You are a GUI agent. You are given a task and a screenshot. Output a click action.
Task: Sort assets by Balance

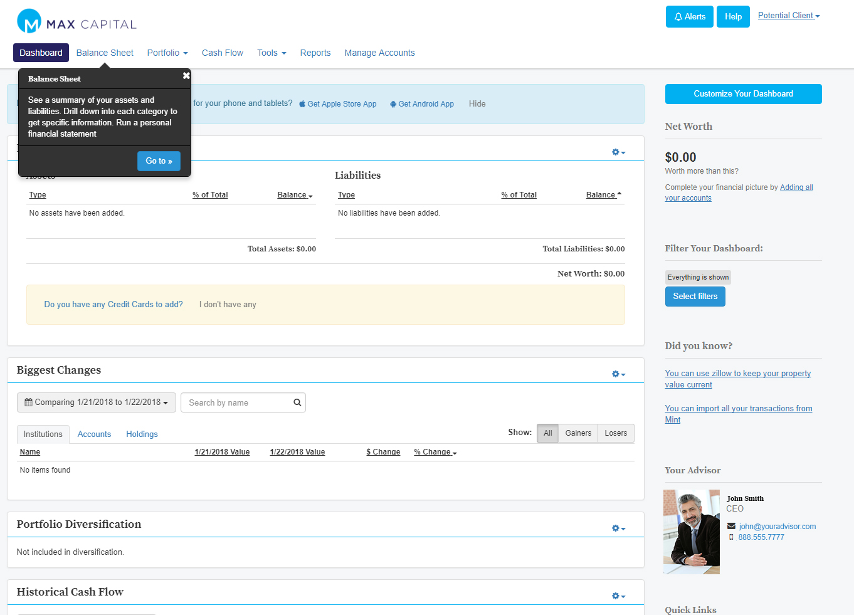[295, 195]
